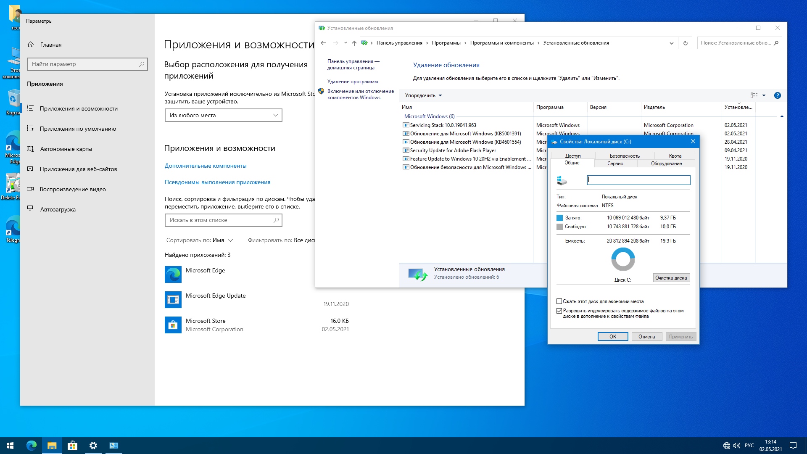The height and width of the screenshot is (454, 807).
Task: Enable Сжать этот диск checkbox
Action: pyautogui.click(x=559, y=301)
